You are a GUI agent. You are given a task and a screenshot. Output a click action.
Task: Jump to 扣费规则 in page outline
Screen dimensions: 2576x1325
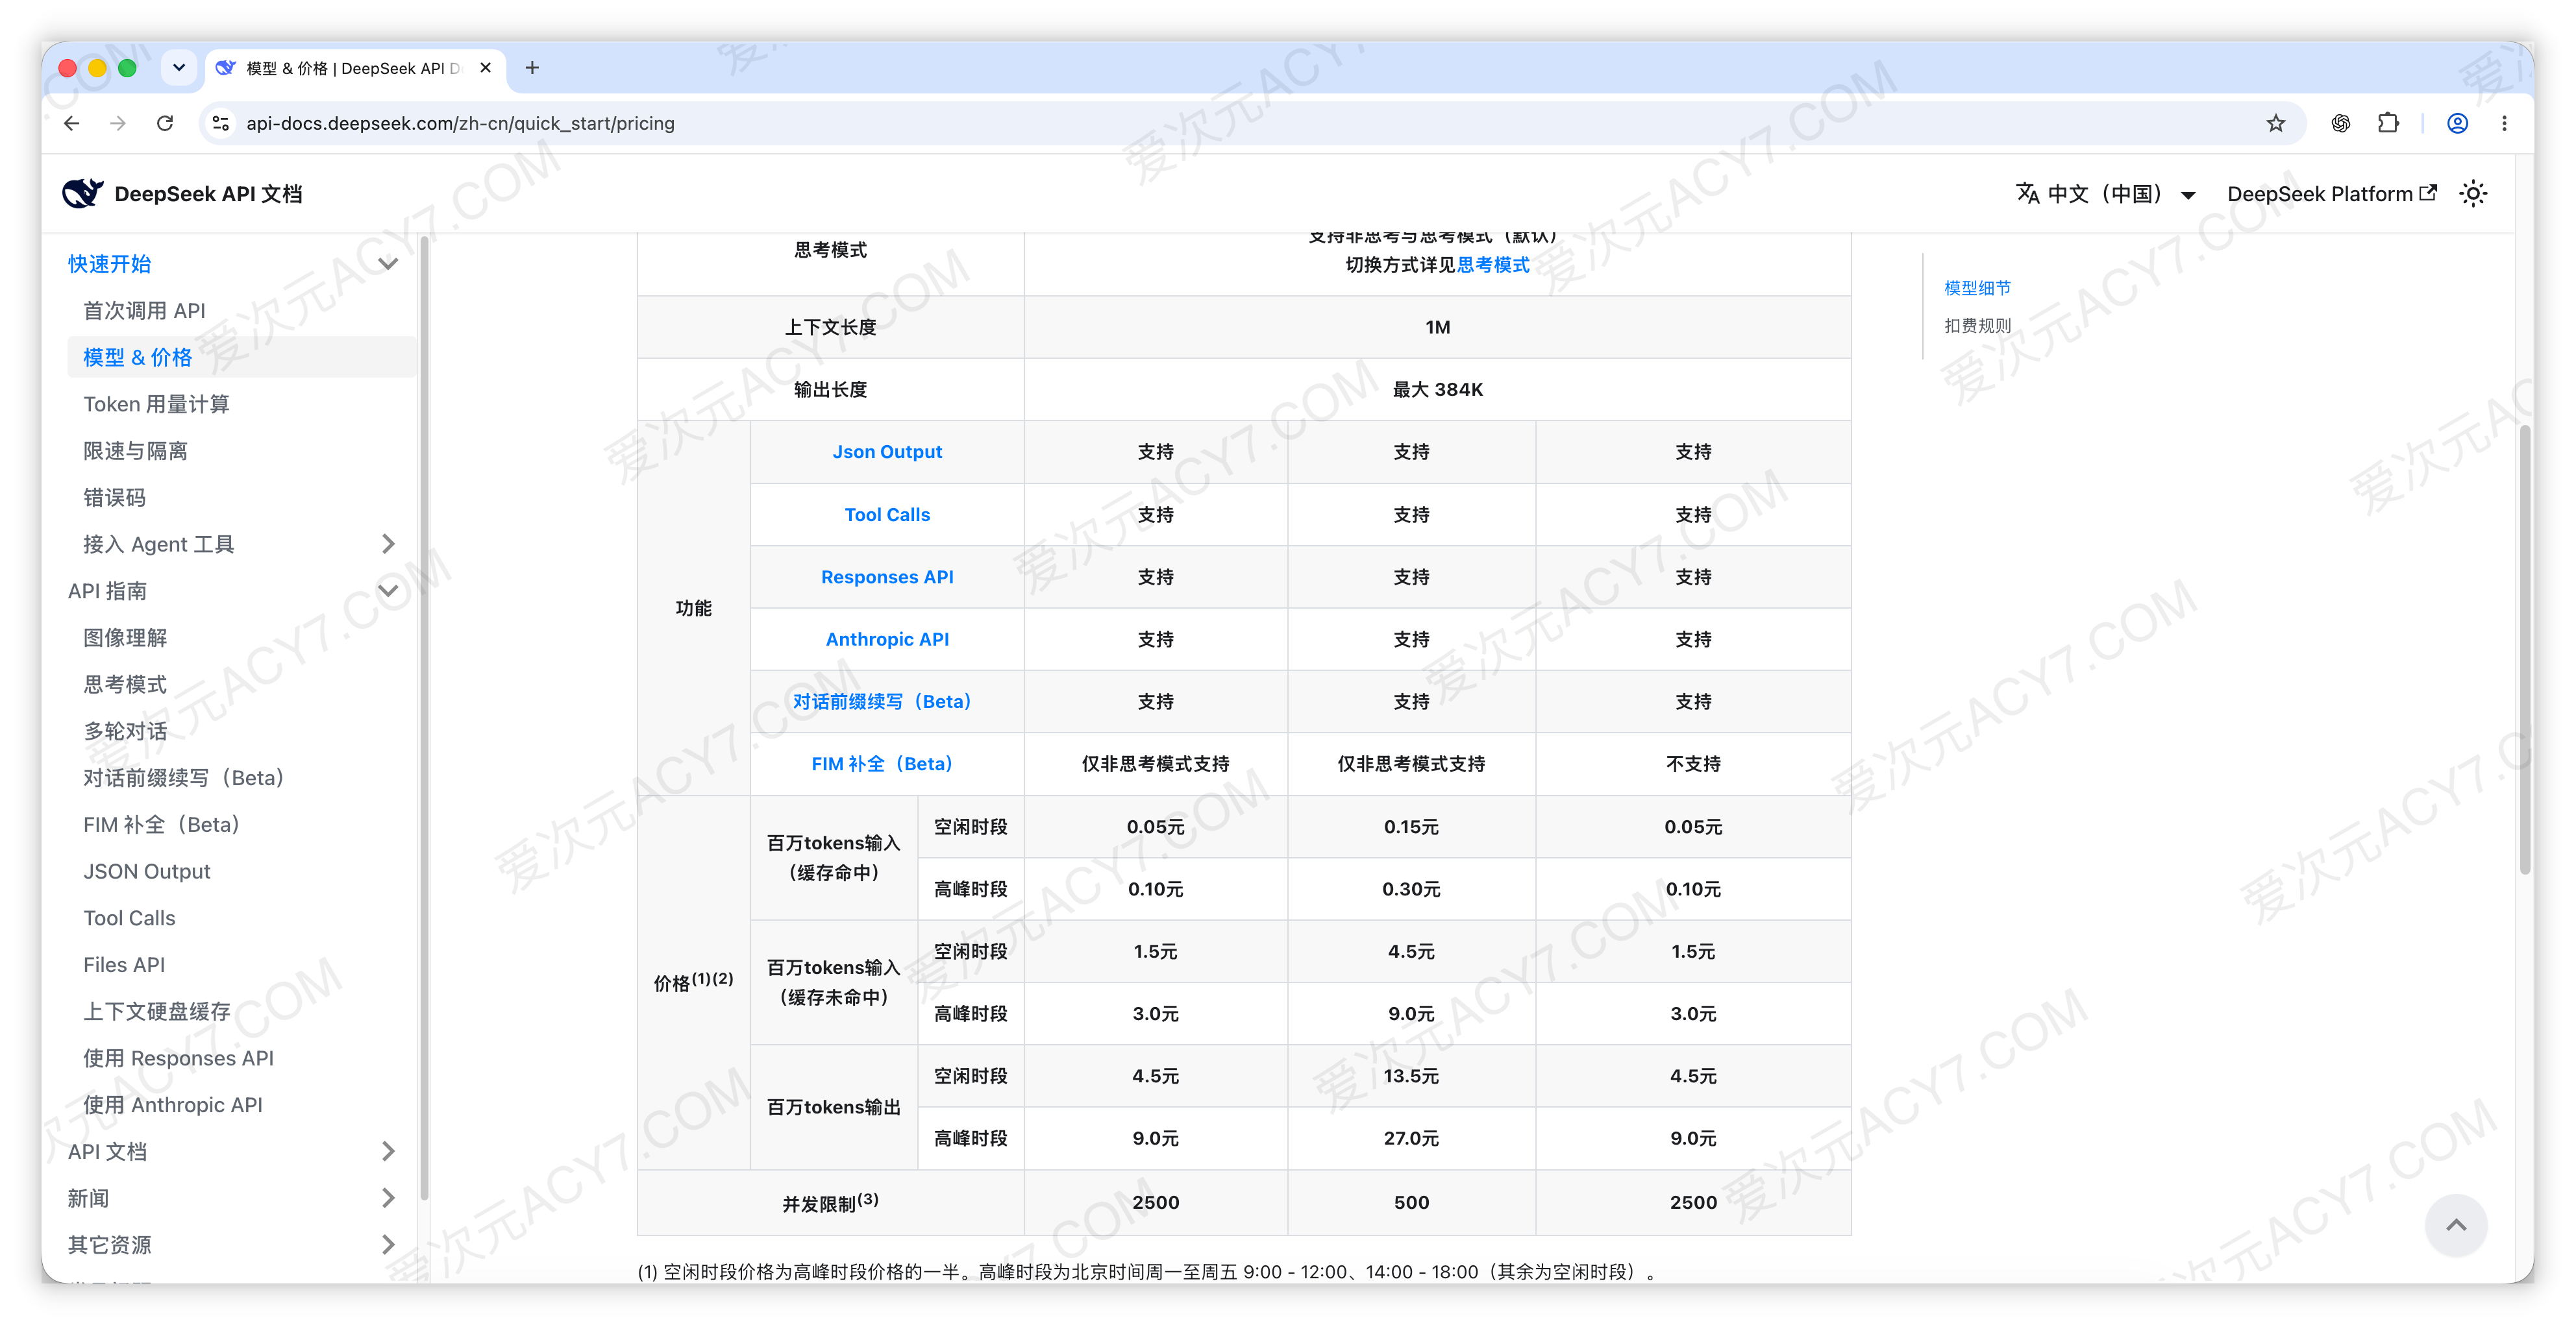(x=1977, y=326)
